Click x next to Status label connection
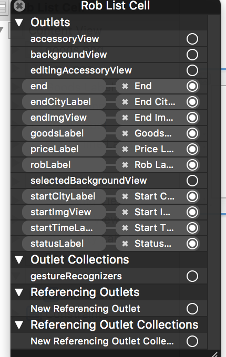 (x=125, y=244)
